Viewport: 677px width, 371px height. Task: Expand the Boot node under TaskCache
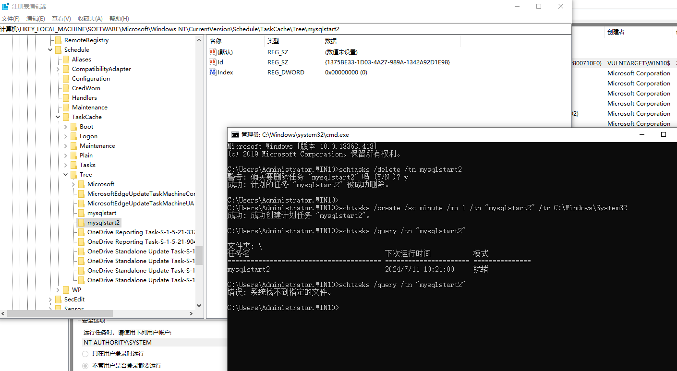pyautogui.click(x=65, y=126)
